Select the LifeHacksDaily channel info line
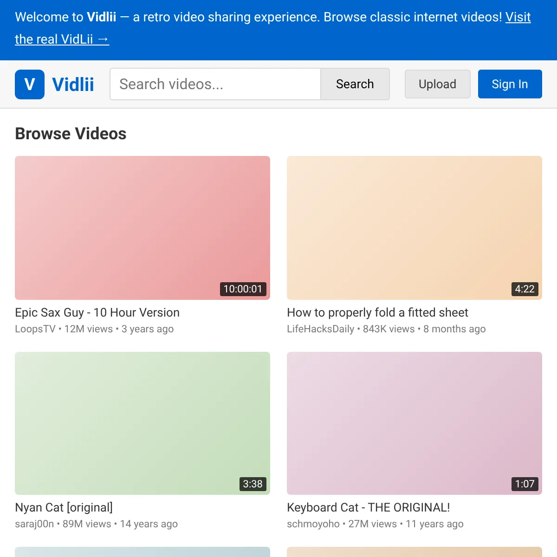The image size is (557, 557). pos(386,329)
